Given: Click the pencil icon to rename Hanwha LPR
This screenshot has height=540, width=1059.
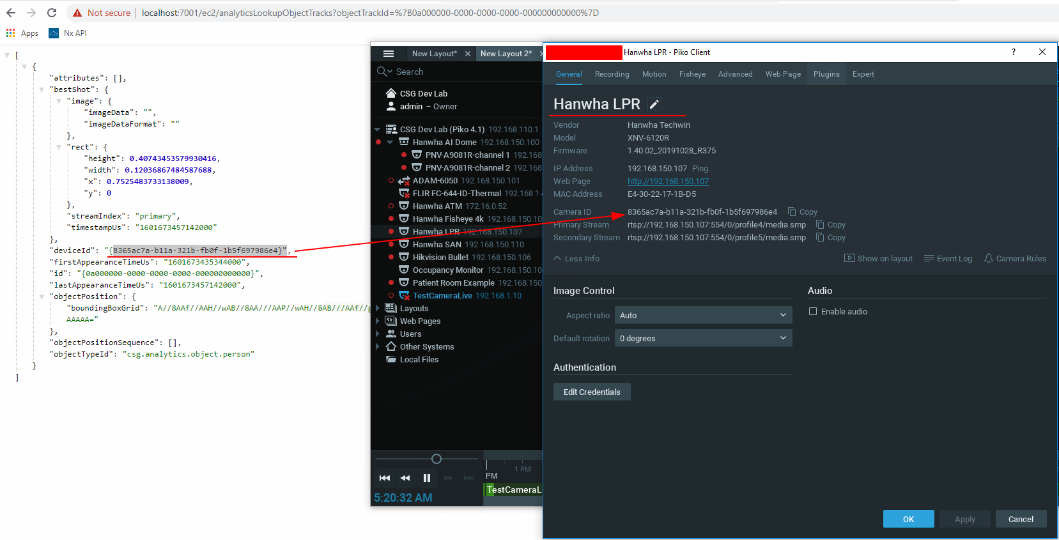Looking at the screenshot, I should 654,104.
